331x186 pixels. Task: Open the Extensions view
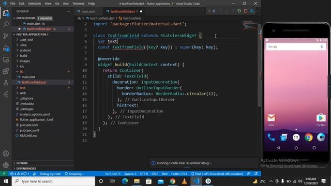[x=6, y=71]
